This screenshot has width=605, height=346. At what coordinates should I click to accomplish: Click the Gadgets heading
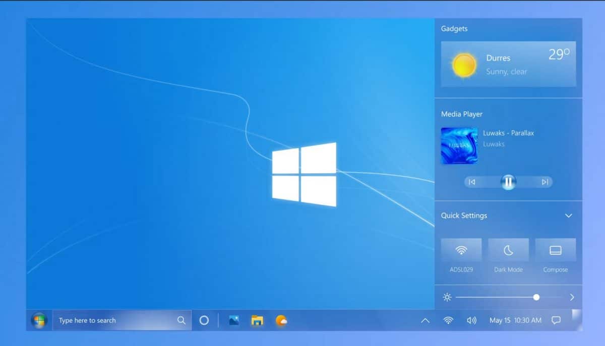(x=454, y=29)
